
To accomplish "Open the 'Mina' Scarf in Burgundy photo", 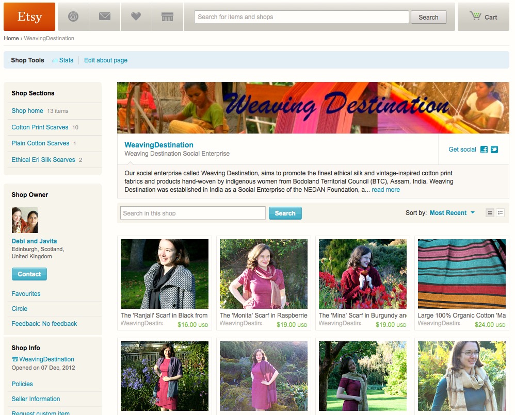I will (x=363, y=274).
